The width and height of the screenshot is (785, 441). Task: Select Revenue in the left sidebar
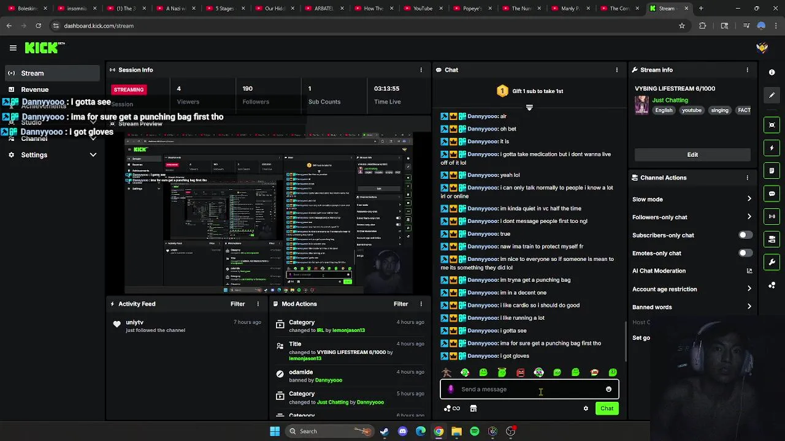(52, 89)
